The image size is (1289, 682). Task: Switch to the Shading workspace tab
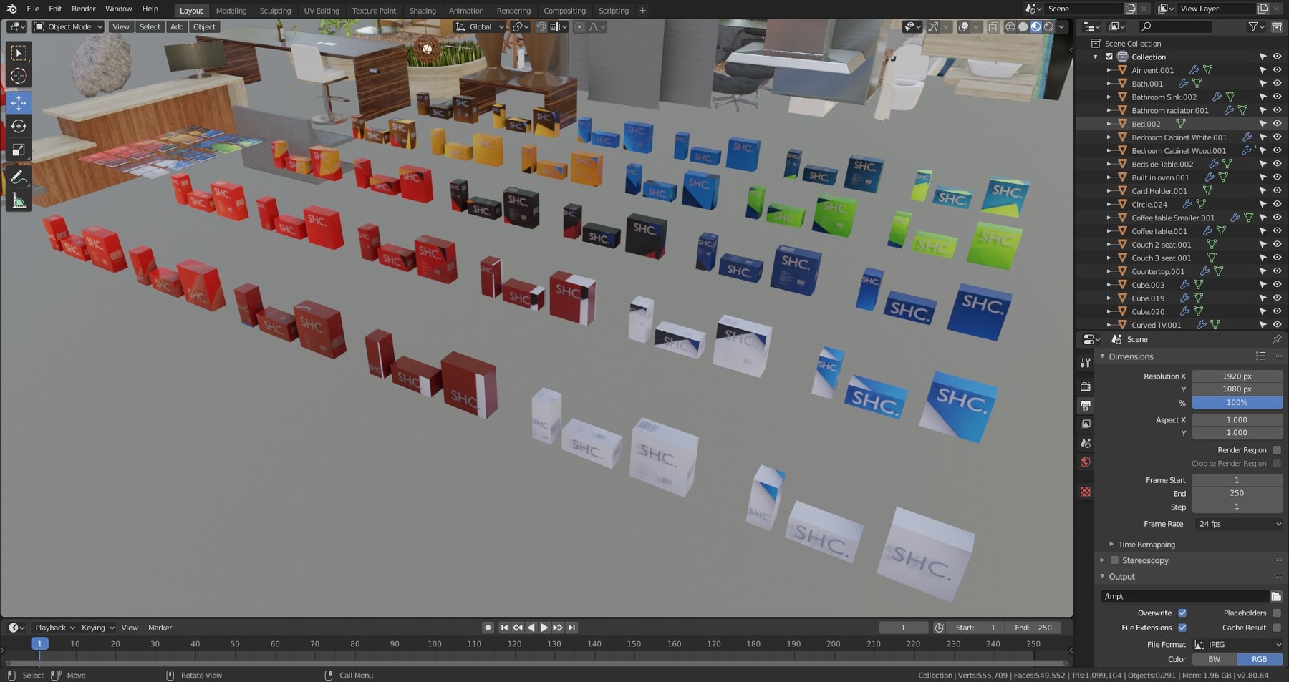(x=422, y=11)
